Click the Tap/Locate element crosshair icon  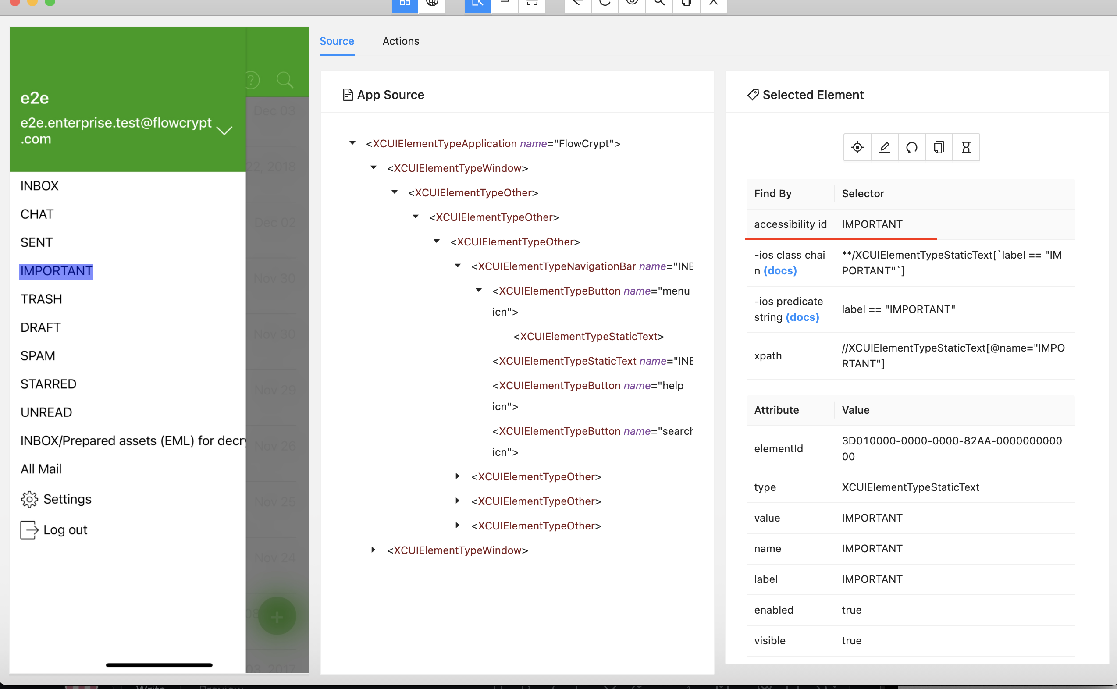click(x=857, y=147)
